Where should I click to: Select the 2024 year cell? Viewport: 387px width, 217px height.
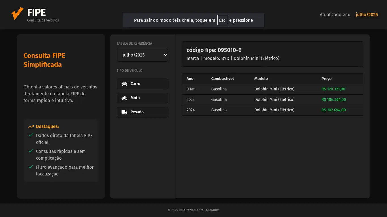coord(190,110)
